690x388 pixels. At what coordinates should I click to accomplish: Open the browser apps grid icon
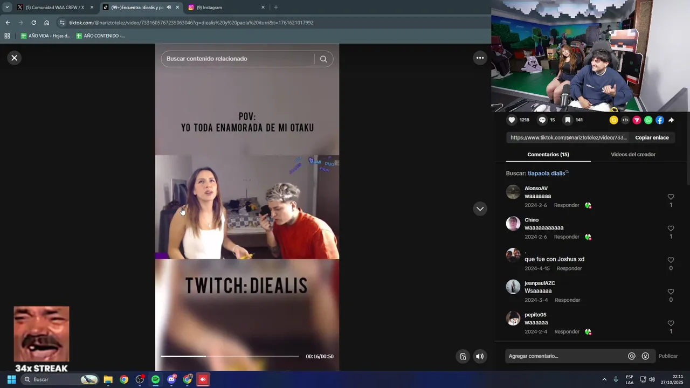7,36
